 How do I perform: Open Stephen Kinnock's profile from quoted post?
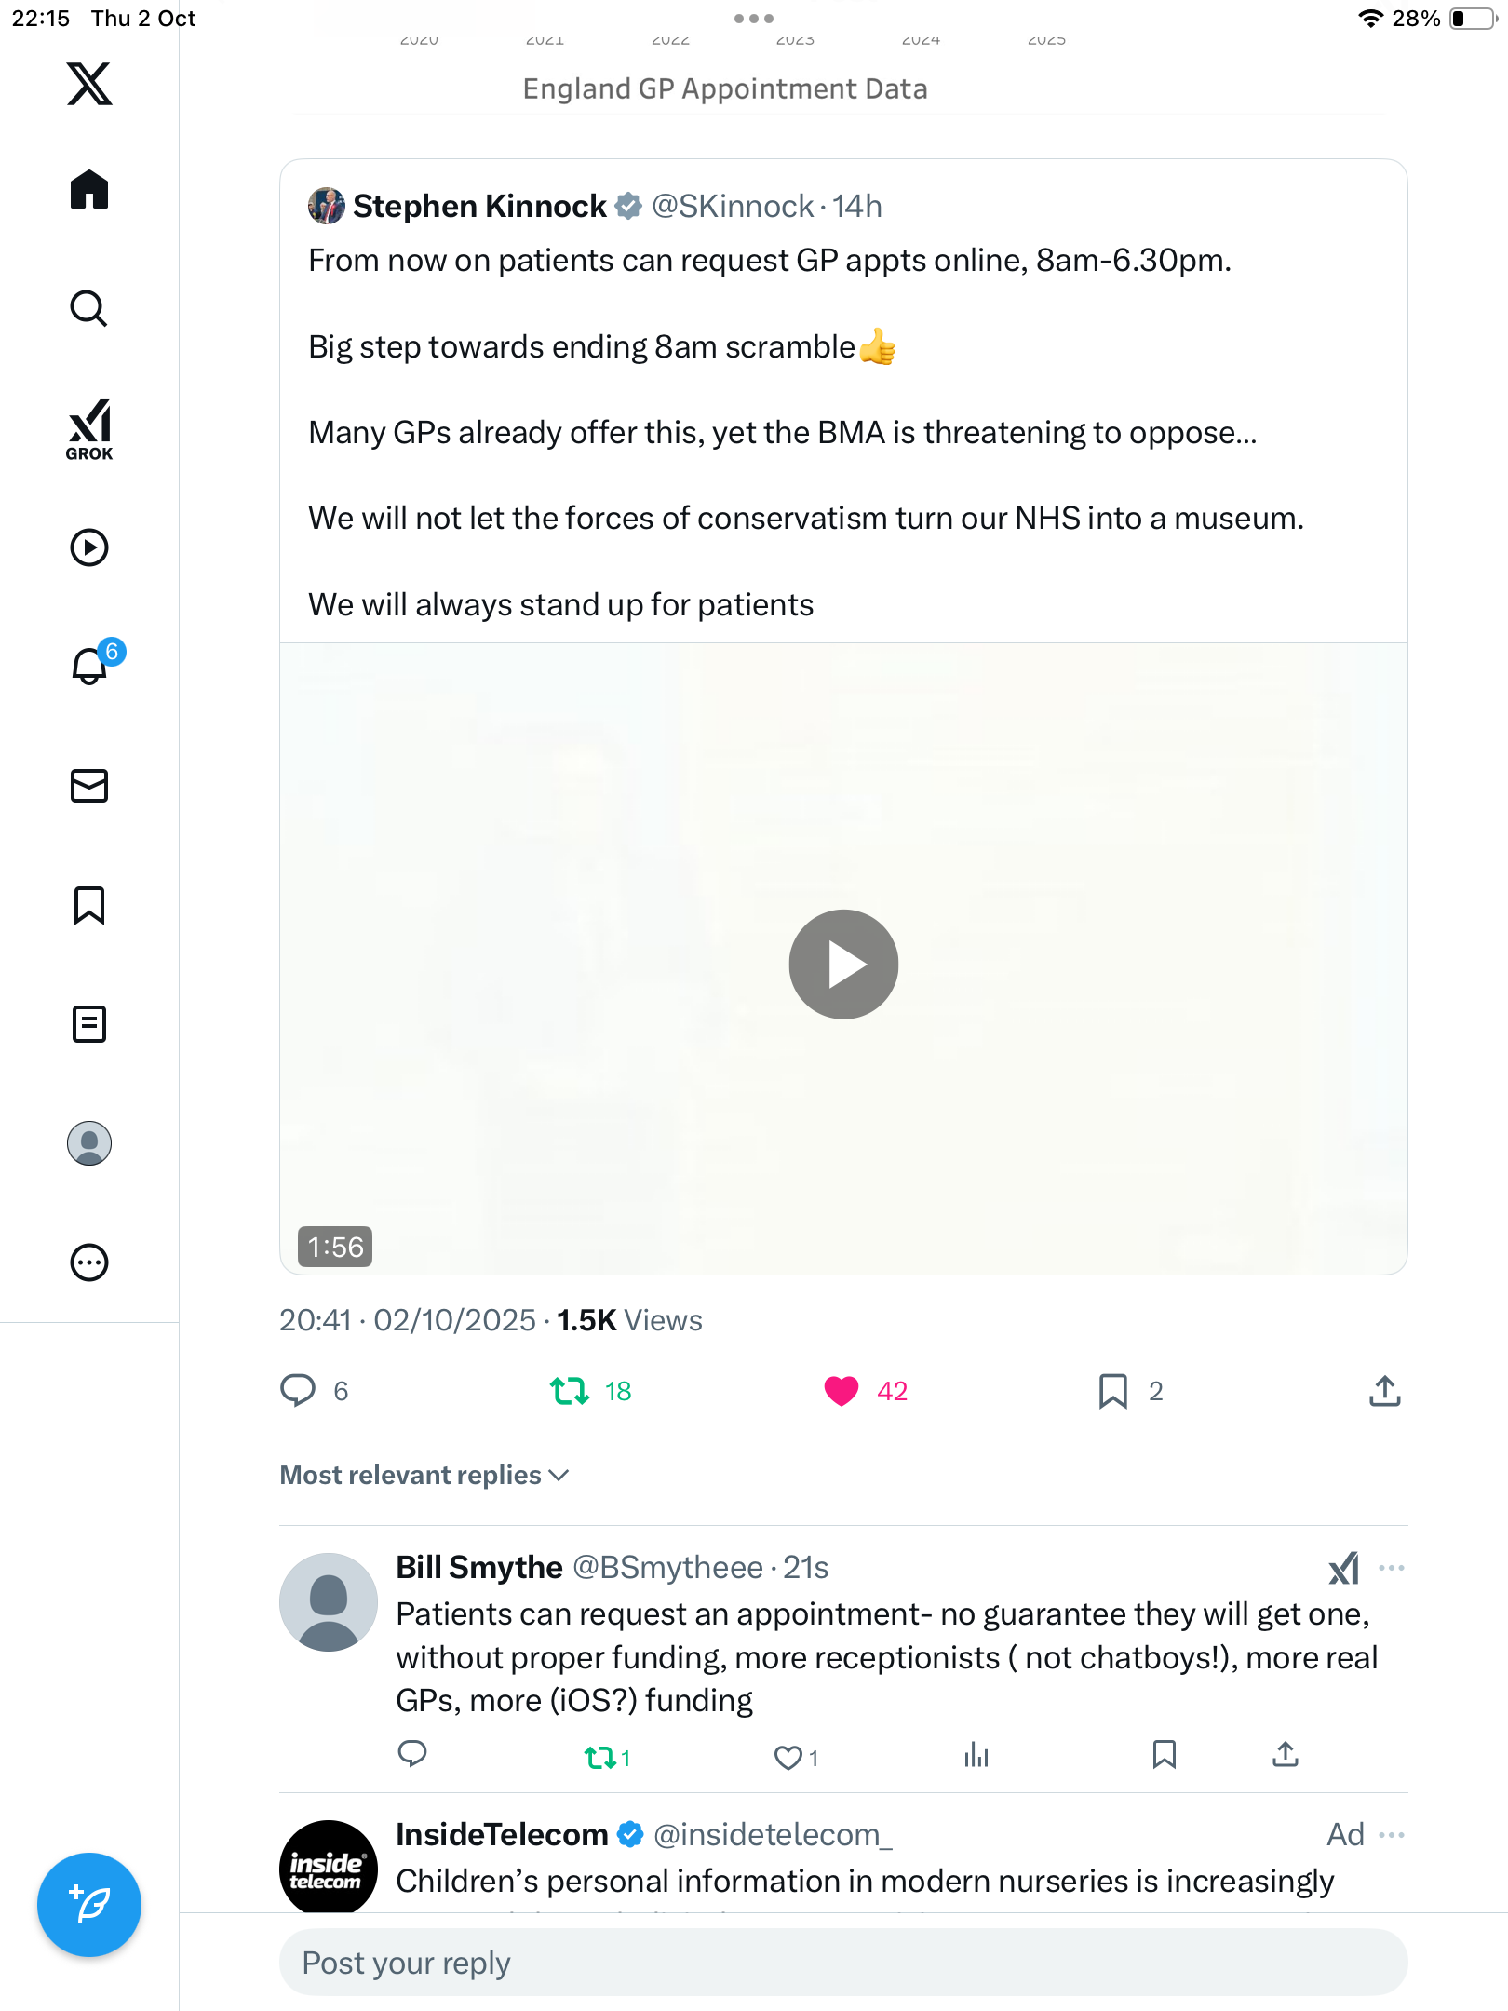coord(478,206)
